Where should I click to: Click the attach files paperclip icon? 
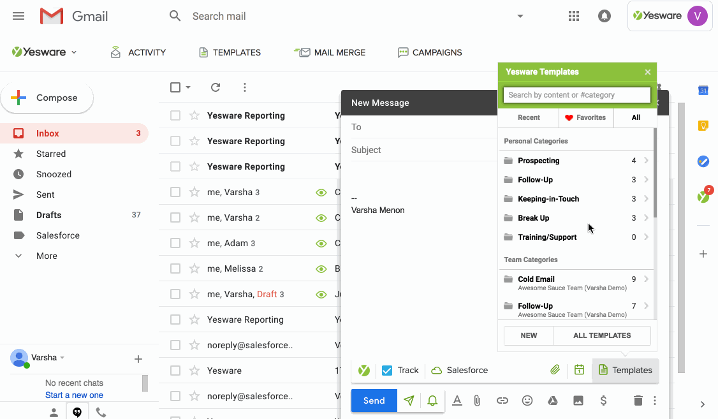click(x=477, y=401)
